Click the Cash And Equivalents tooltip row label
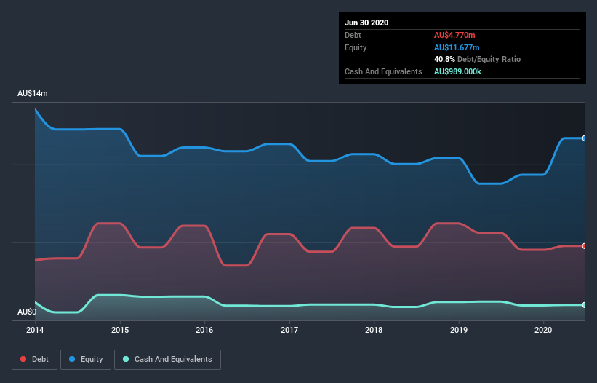 click(383, 71)
